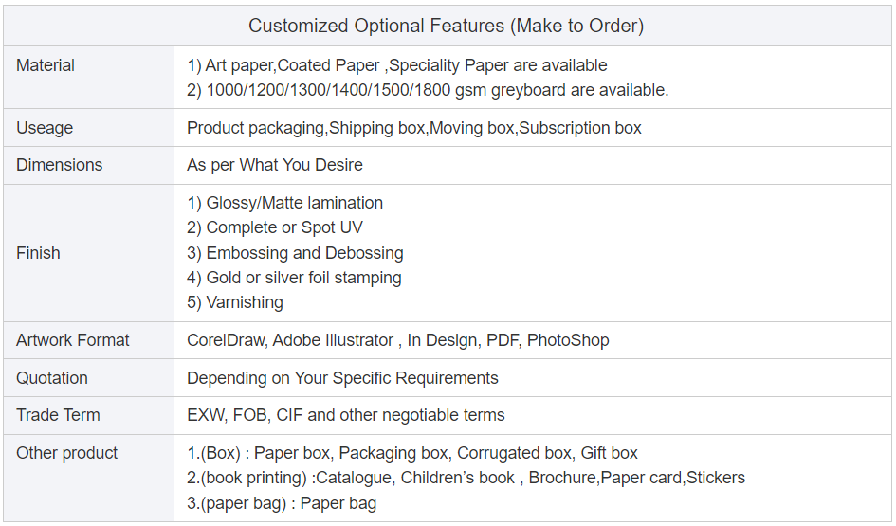
Task: Click the Quotation row label
Action: click(x=52, y=378)
